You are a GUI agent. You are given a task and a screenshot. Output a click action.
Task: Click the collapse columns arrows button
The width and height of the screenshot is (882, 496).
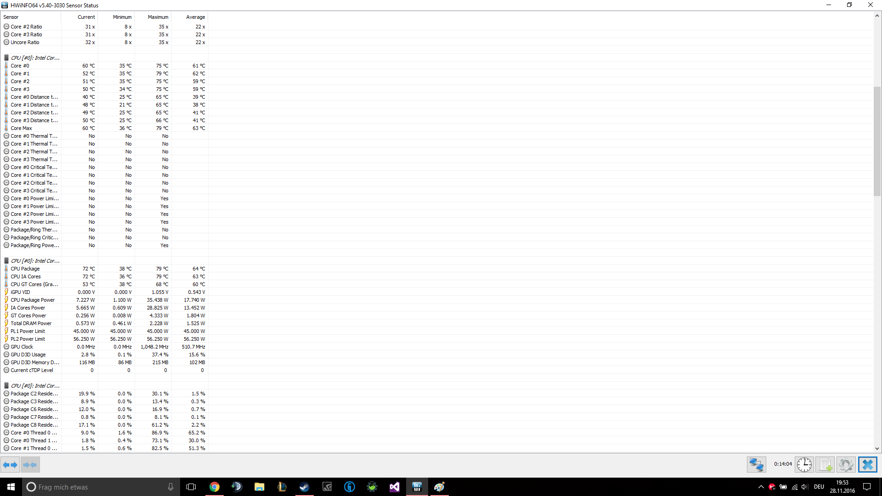30,465
